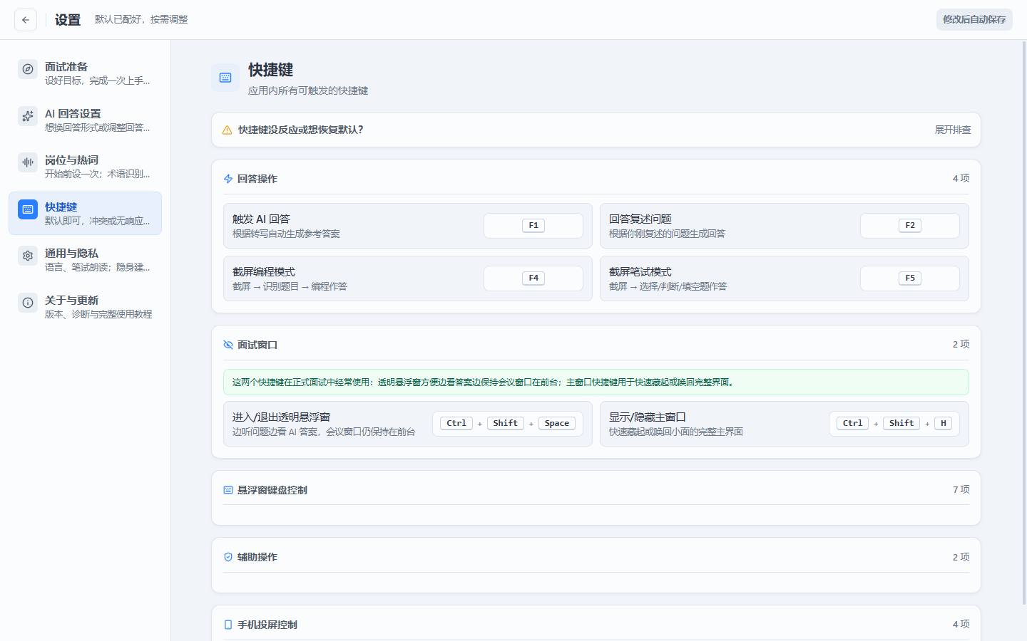Screen dimensions: 1027x641
Task: Click the 修改后自动保存 button
Action: (x=974, y=19)
